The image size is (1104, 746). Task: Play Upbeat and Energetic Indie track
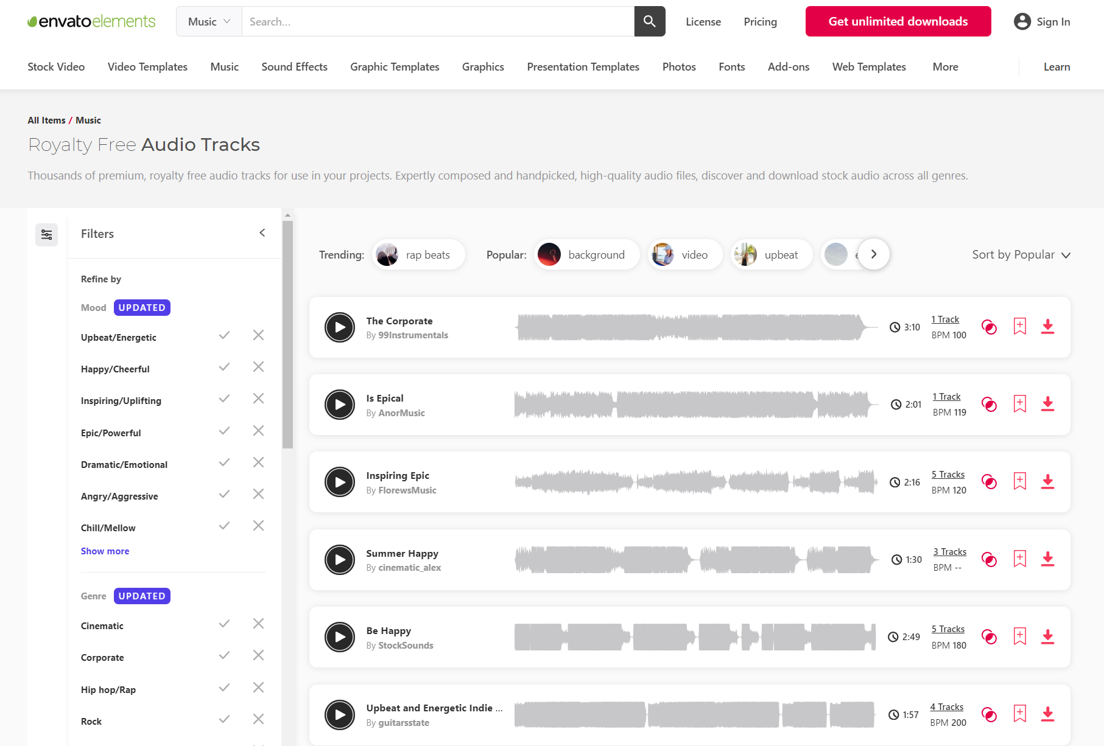pos(340,715)
